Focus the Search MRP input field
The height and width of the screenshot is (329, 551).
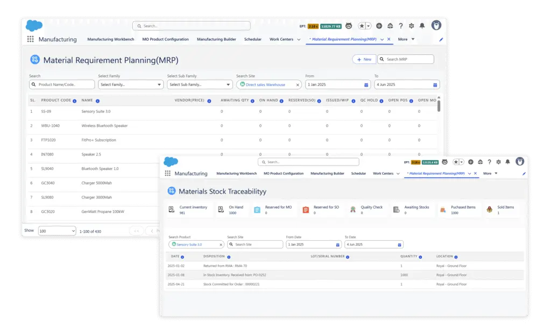tap(406, 59)
